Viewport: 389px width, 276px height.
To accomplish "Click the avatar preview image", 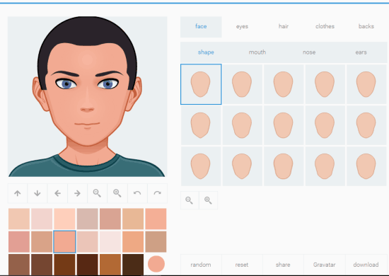I will (87, 96).
